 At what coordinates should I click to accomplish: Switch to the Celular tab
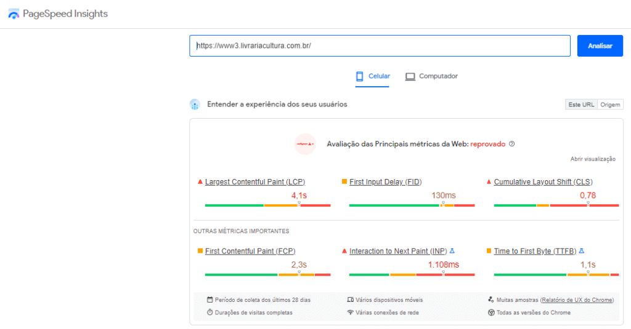point(373,76)
